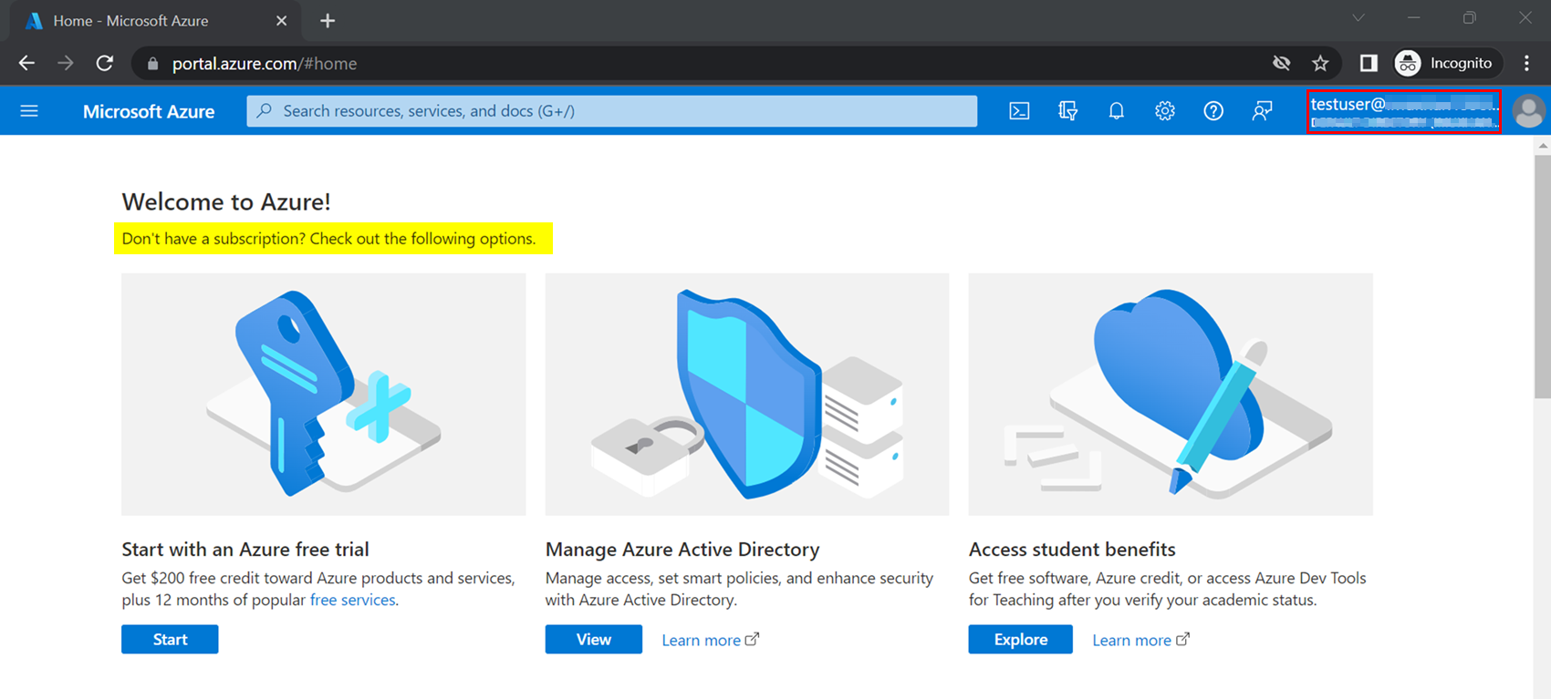Click the user avatar picture

click(1528, 111)
